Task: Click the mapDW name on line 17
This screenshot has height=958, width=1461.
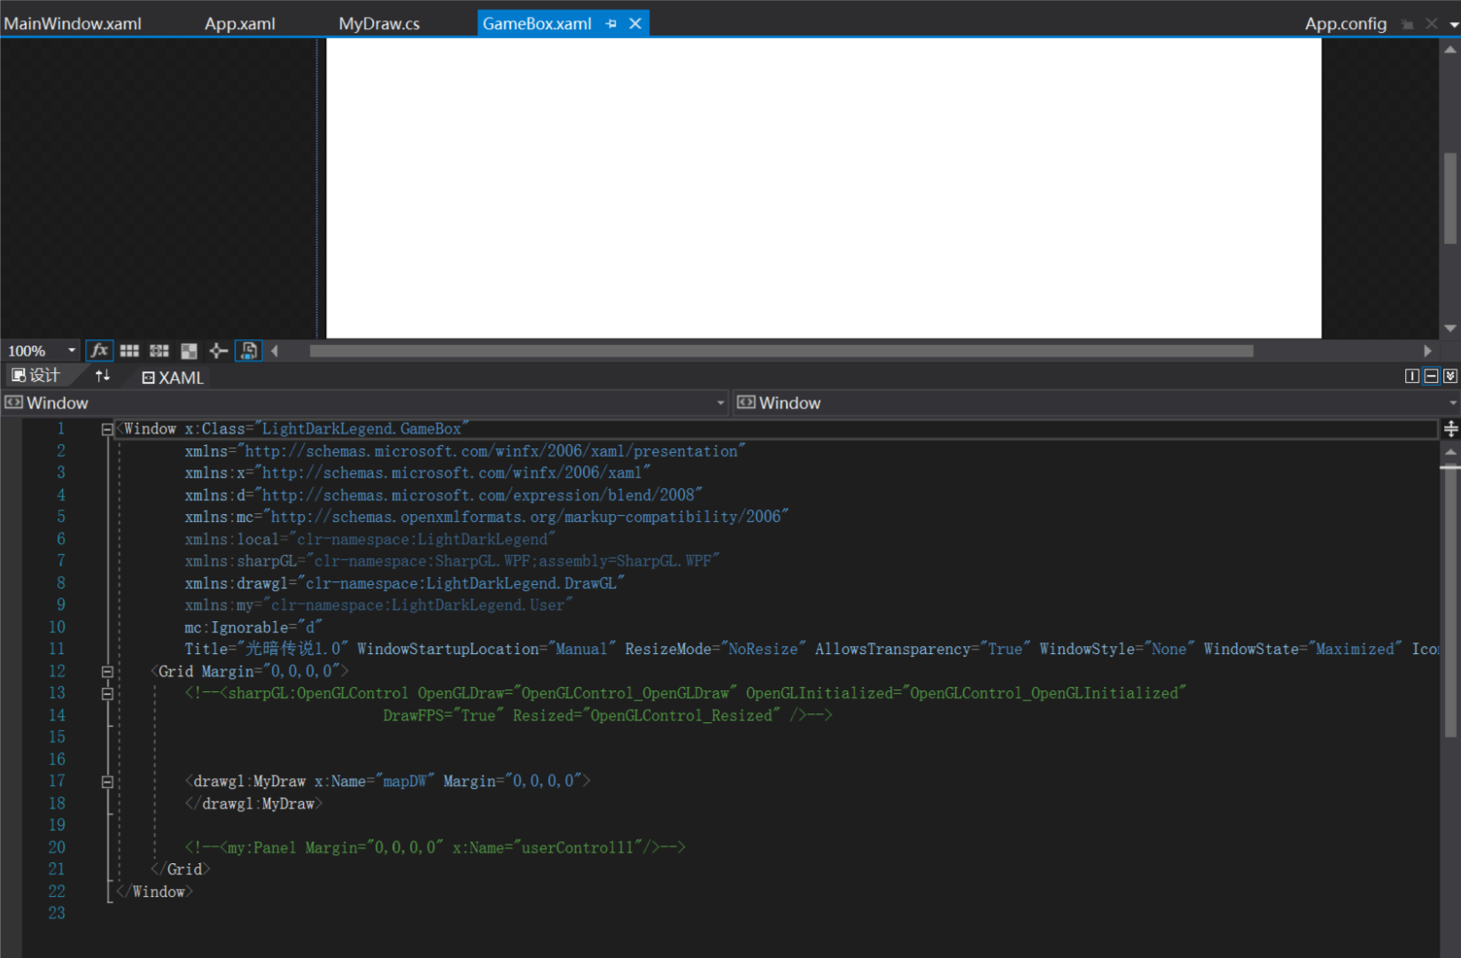Action: 405,782
